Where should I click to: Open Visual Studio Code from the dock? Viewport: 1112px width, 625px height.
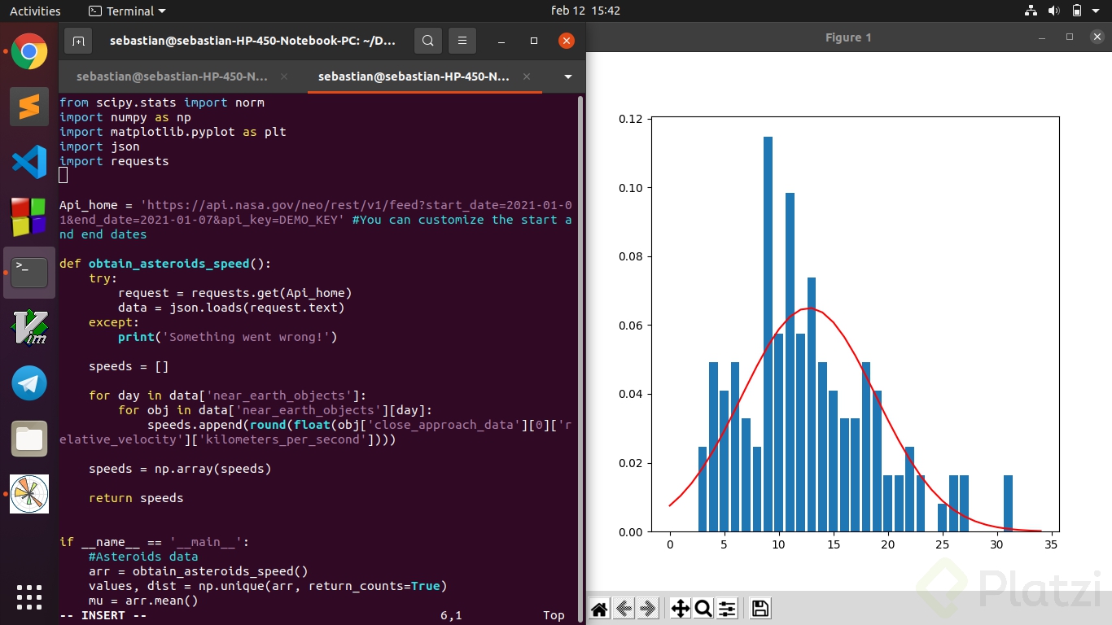29,162
